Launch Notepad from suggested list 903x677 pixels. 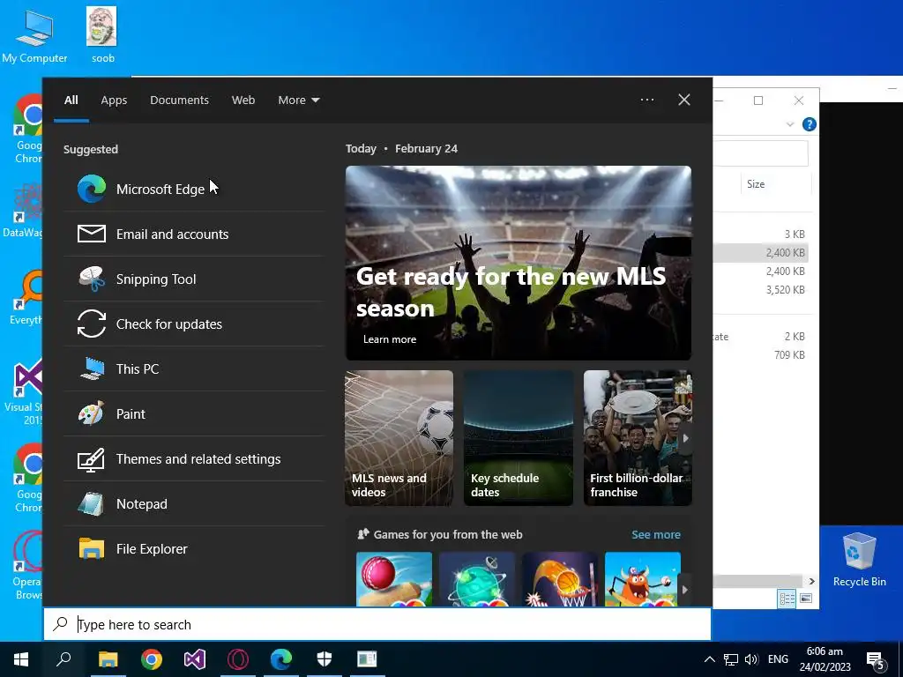[193, 503]
